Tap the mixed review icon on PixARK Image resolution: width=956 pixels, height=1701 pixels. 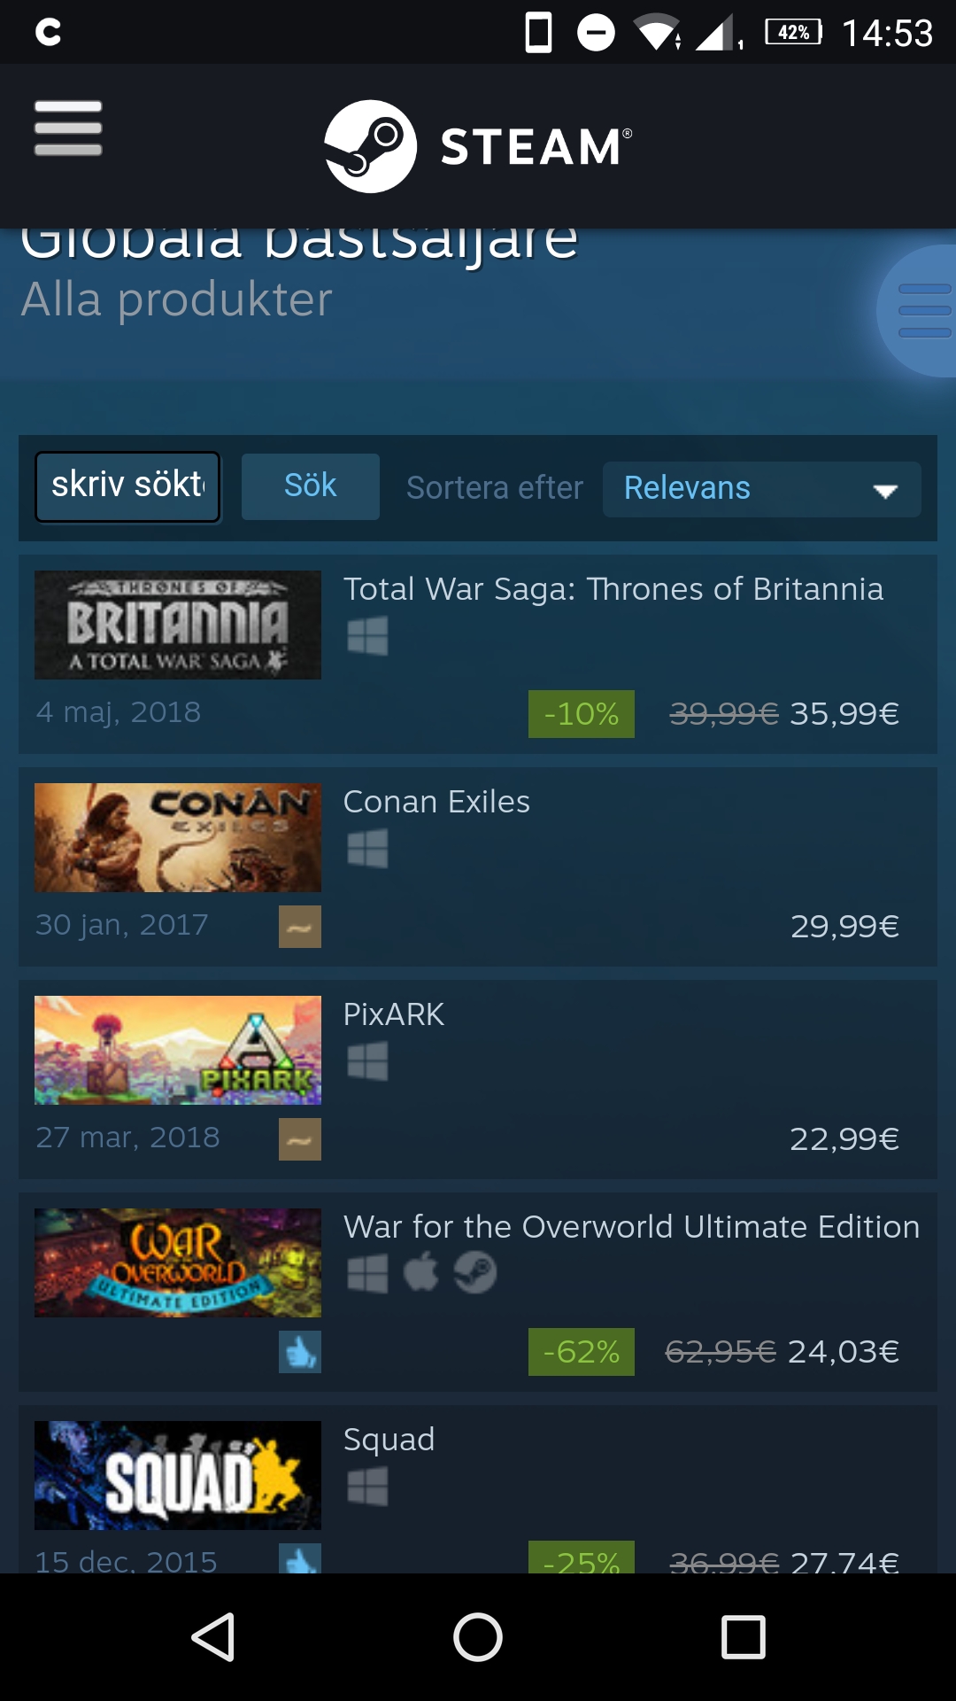coord(300,1139)
